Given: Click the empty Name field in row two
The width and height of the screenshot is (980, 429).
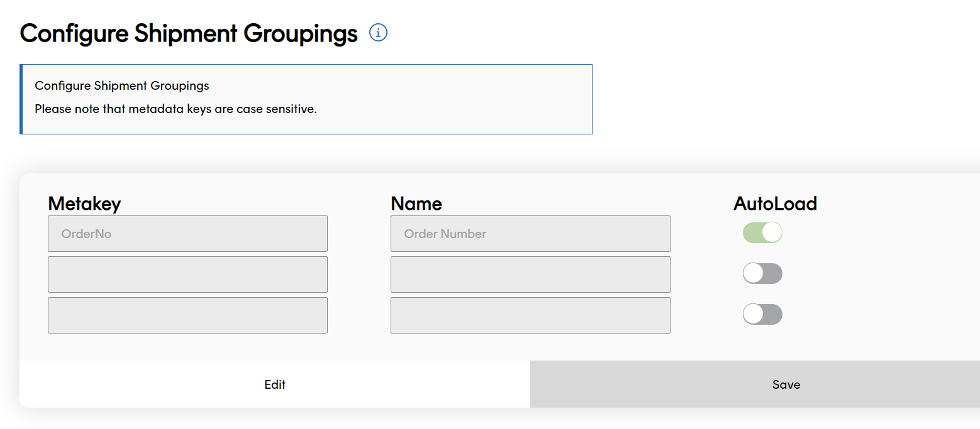Looking at the screenshot, I should click(x=530, y=274).
